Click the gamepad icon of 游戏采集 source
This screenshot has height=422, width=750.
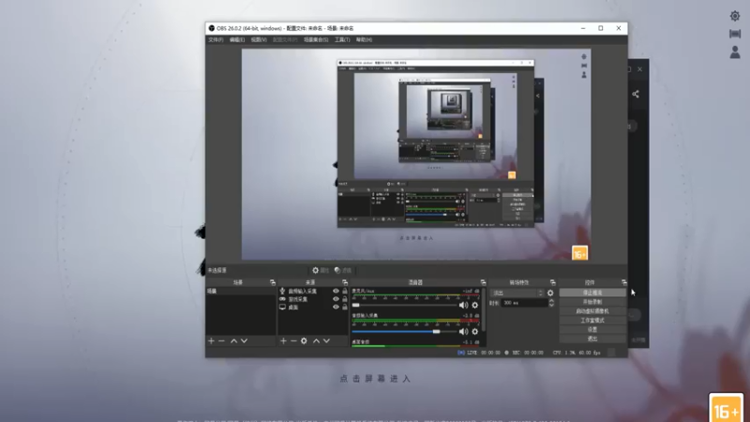tap(282, 299)
